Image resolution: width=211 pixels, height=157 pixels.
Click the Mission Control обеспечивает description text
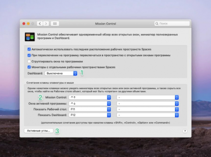pyautogui.click(x=107, y=36)
